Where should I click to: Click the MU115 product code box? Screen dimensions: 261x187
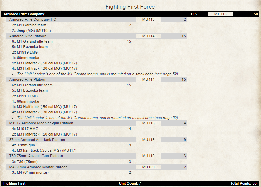[x=148, y=140]
